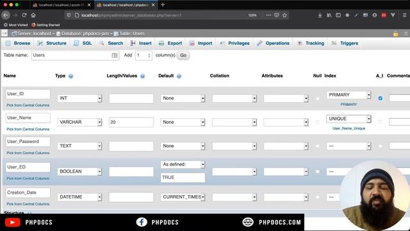
Task: Click the Type help icon
Action: (70, 76)
